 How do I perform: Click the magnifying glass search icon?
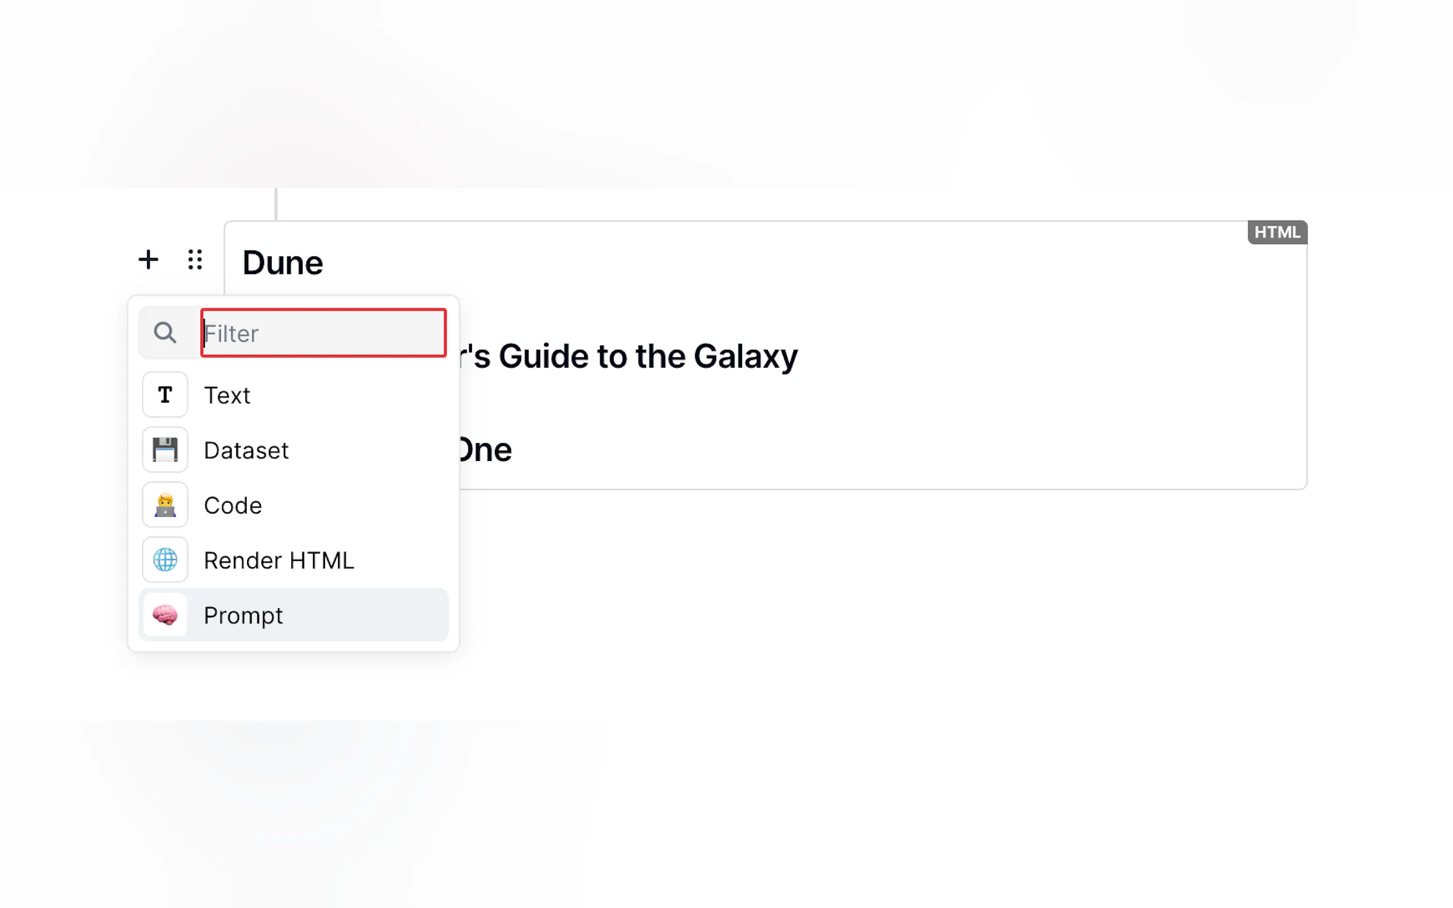coord(165,333)
